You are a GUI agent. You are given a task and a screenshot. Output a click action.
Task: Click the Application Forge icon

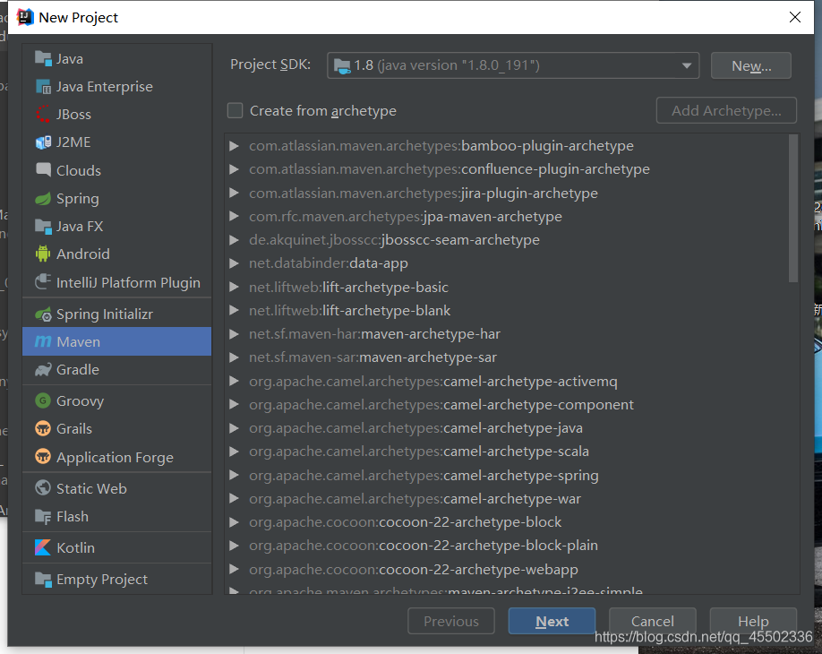pos(43,456)
